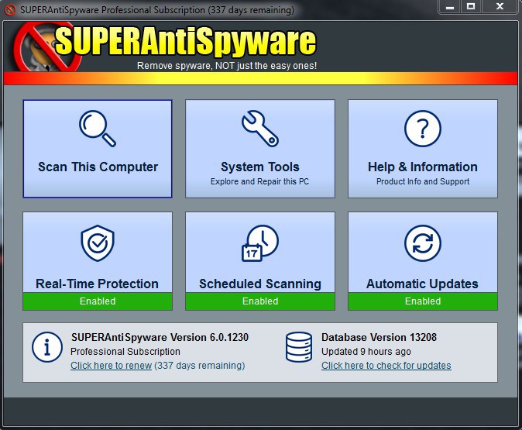Click the shield Real-Time Protection icon

(98, 243)
